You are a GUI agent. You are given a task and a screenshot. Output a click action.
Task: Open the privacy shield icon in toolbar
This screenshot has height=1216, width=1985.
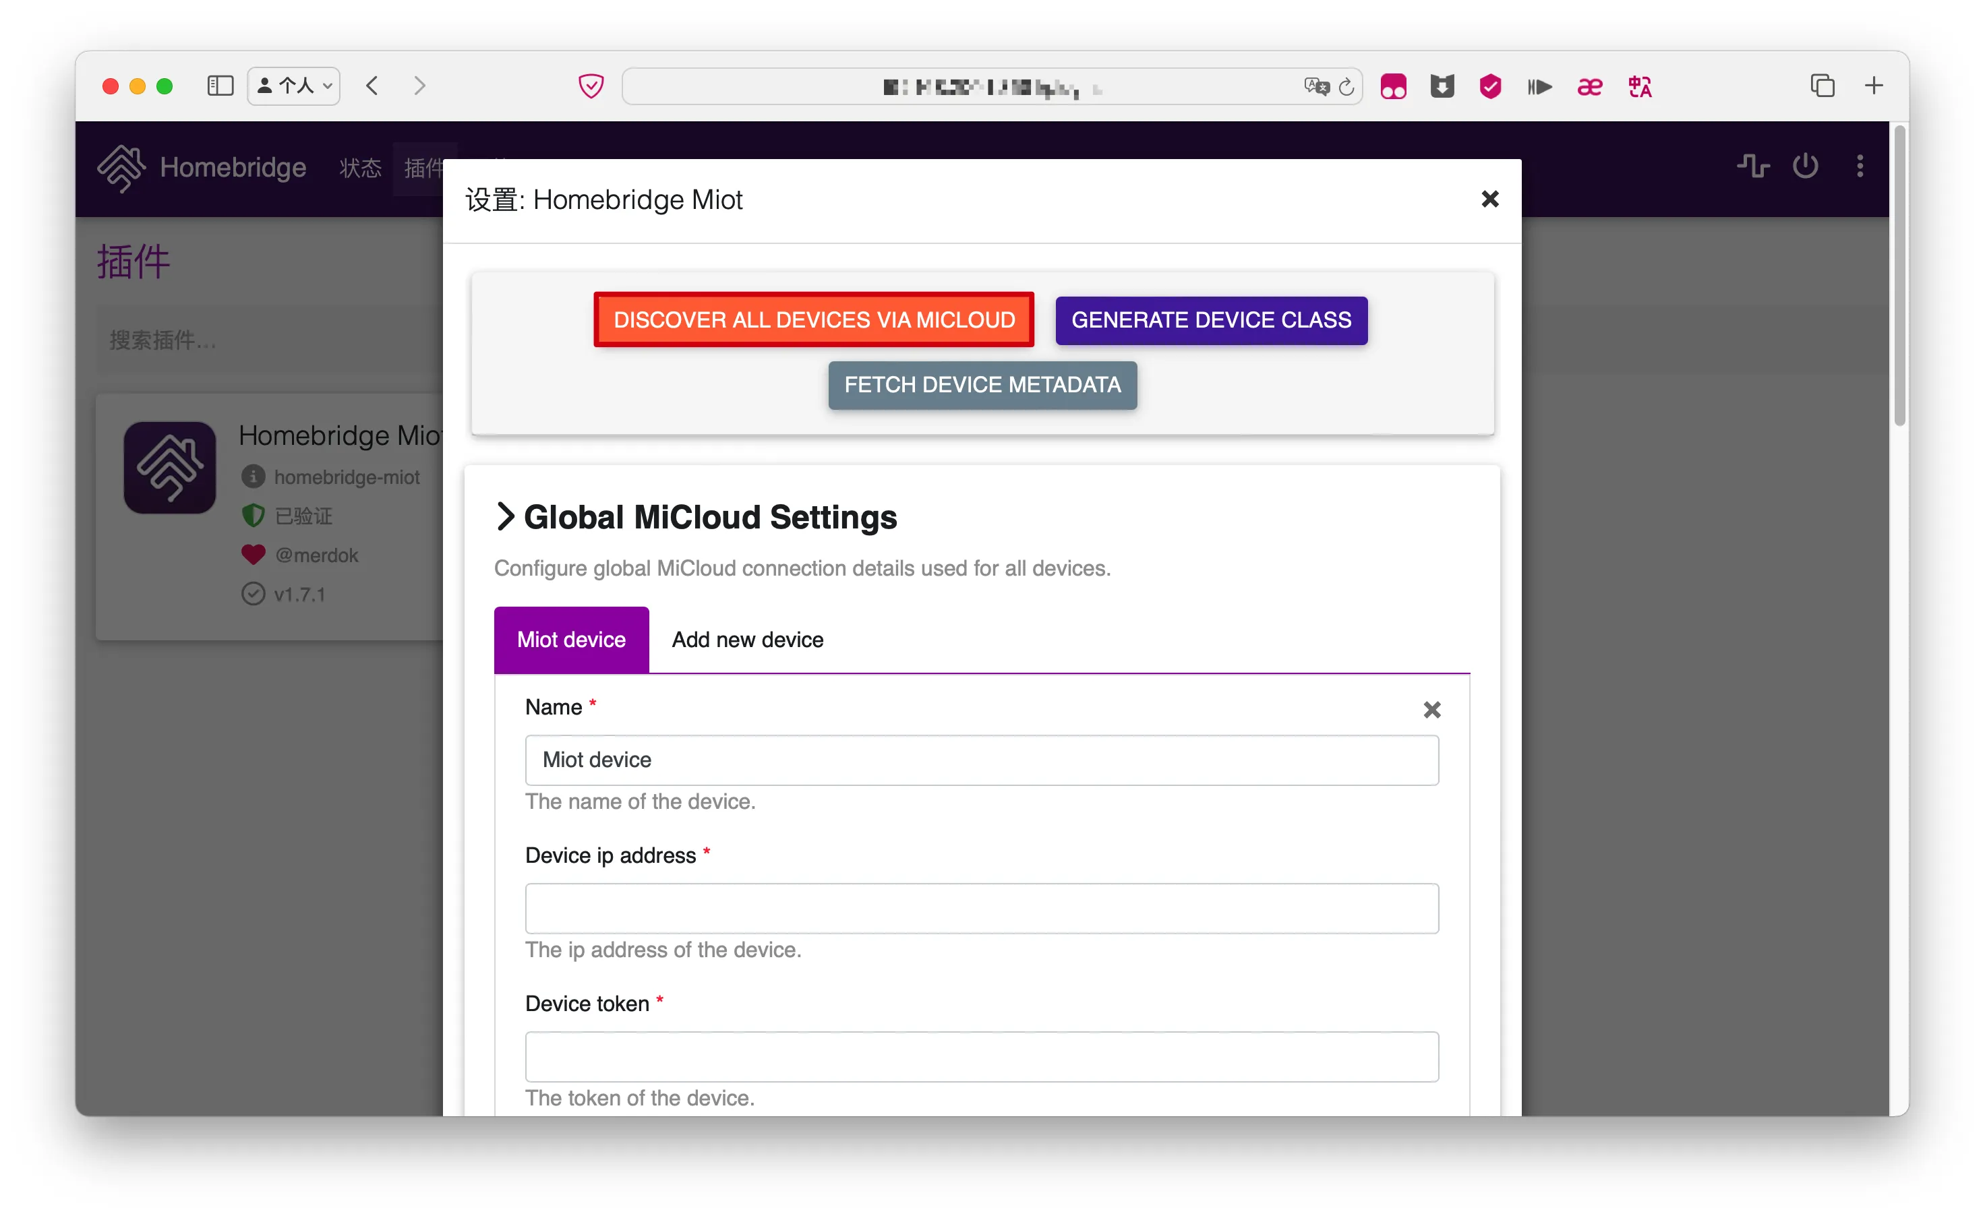pyautogui.click(x=591, y=86)
